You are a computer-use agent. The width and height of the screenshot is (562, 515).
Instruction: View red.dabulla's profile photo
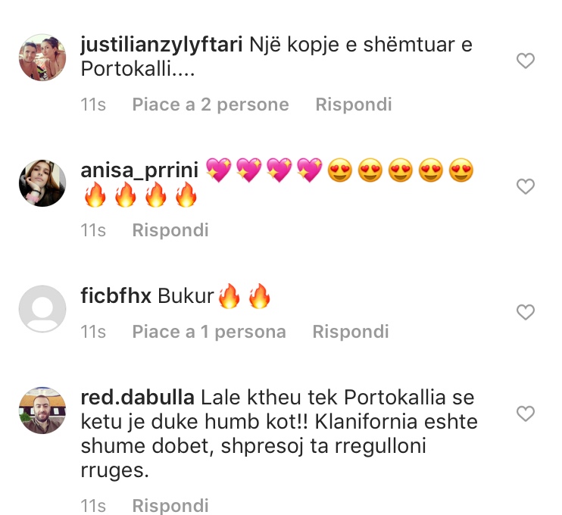[42, 410]
